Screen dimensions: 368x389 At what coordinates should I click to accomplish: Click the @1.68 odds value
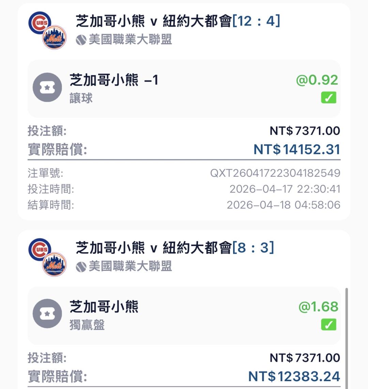click(318, 306)
